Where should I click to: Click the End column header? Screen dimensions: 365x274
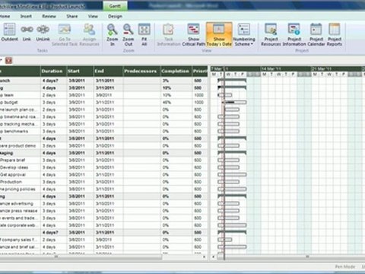pyautogui.click(x=108, y=72)
